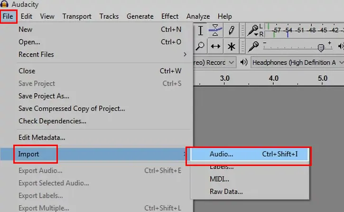The width and height of the screenshot is (344, 212).
Task: Select the Envelope tool
Action: pos(215,30)
